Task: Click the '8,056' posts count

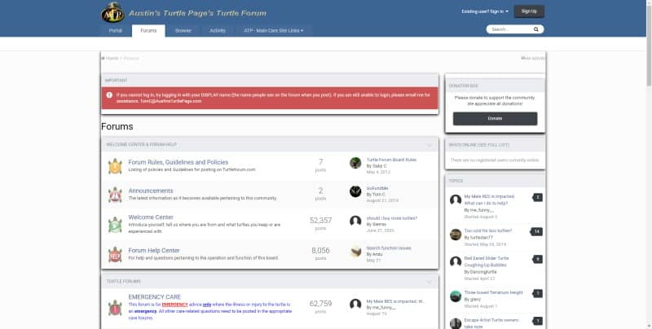Action: [320, 251]
